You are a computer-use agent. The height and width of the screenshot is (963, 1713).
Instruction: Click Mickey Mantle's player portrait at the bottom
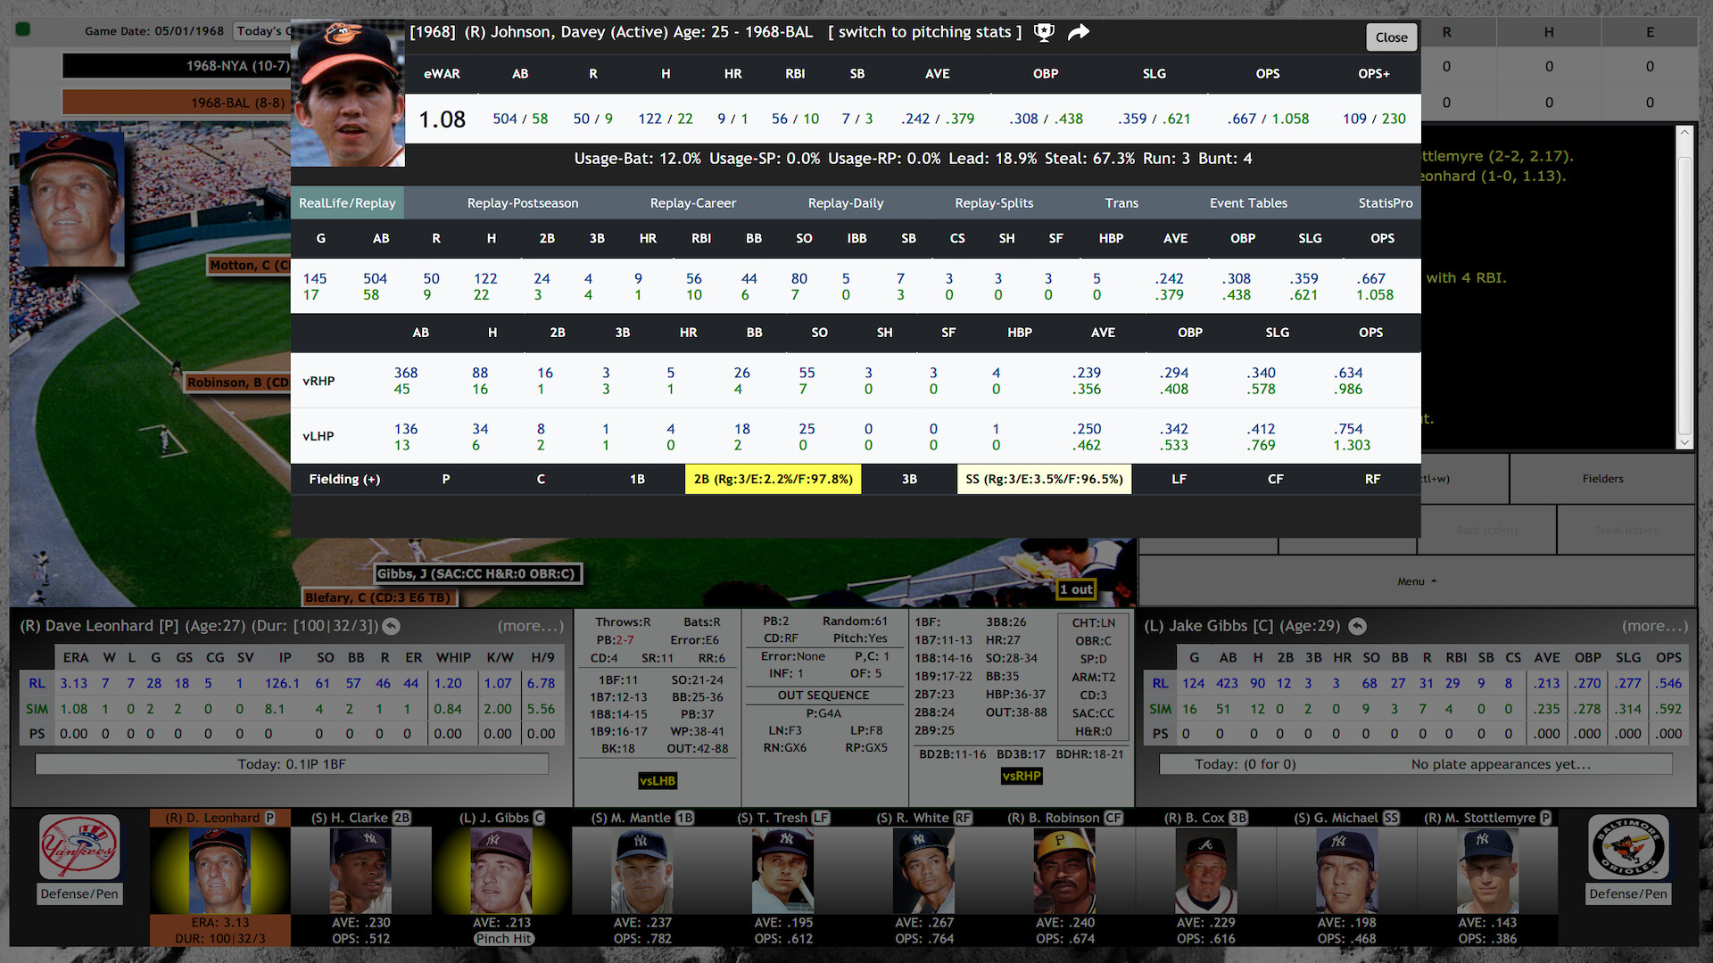[x=641, y=871]
